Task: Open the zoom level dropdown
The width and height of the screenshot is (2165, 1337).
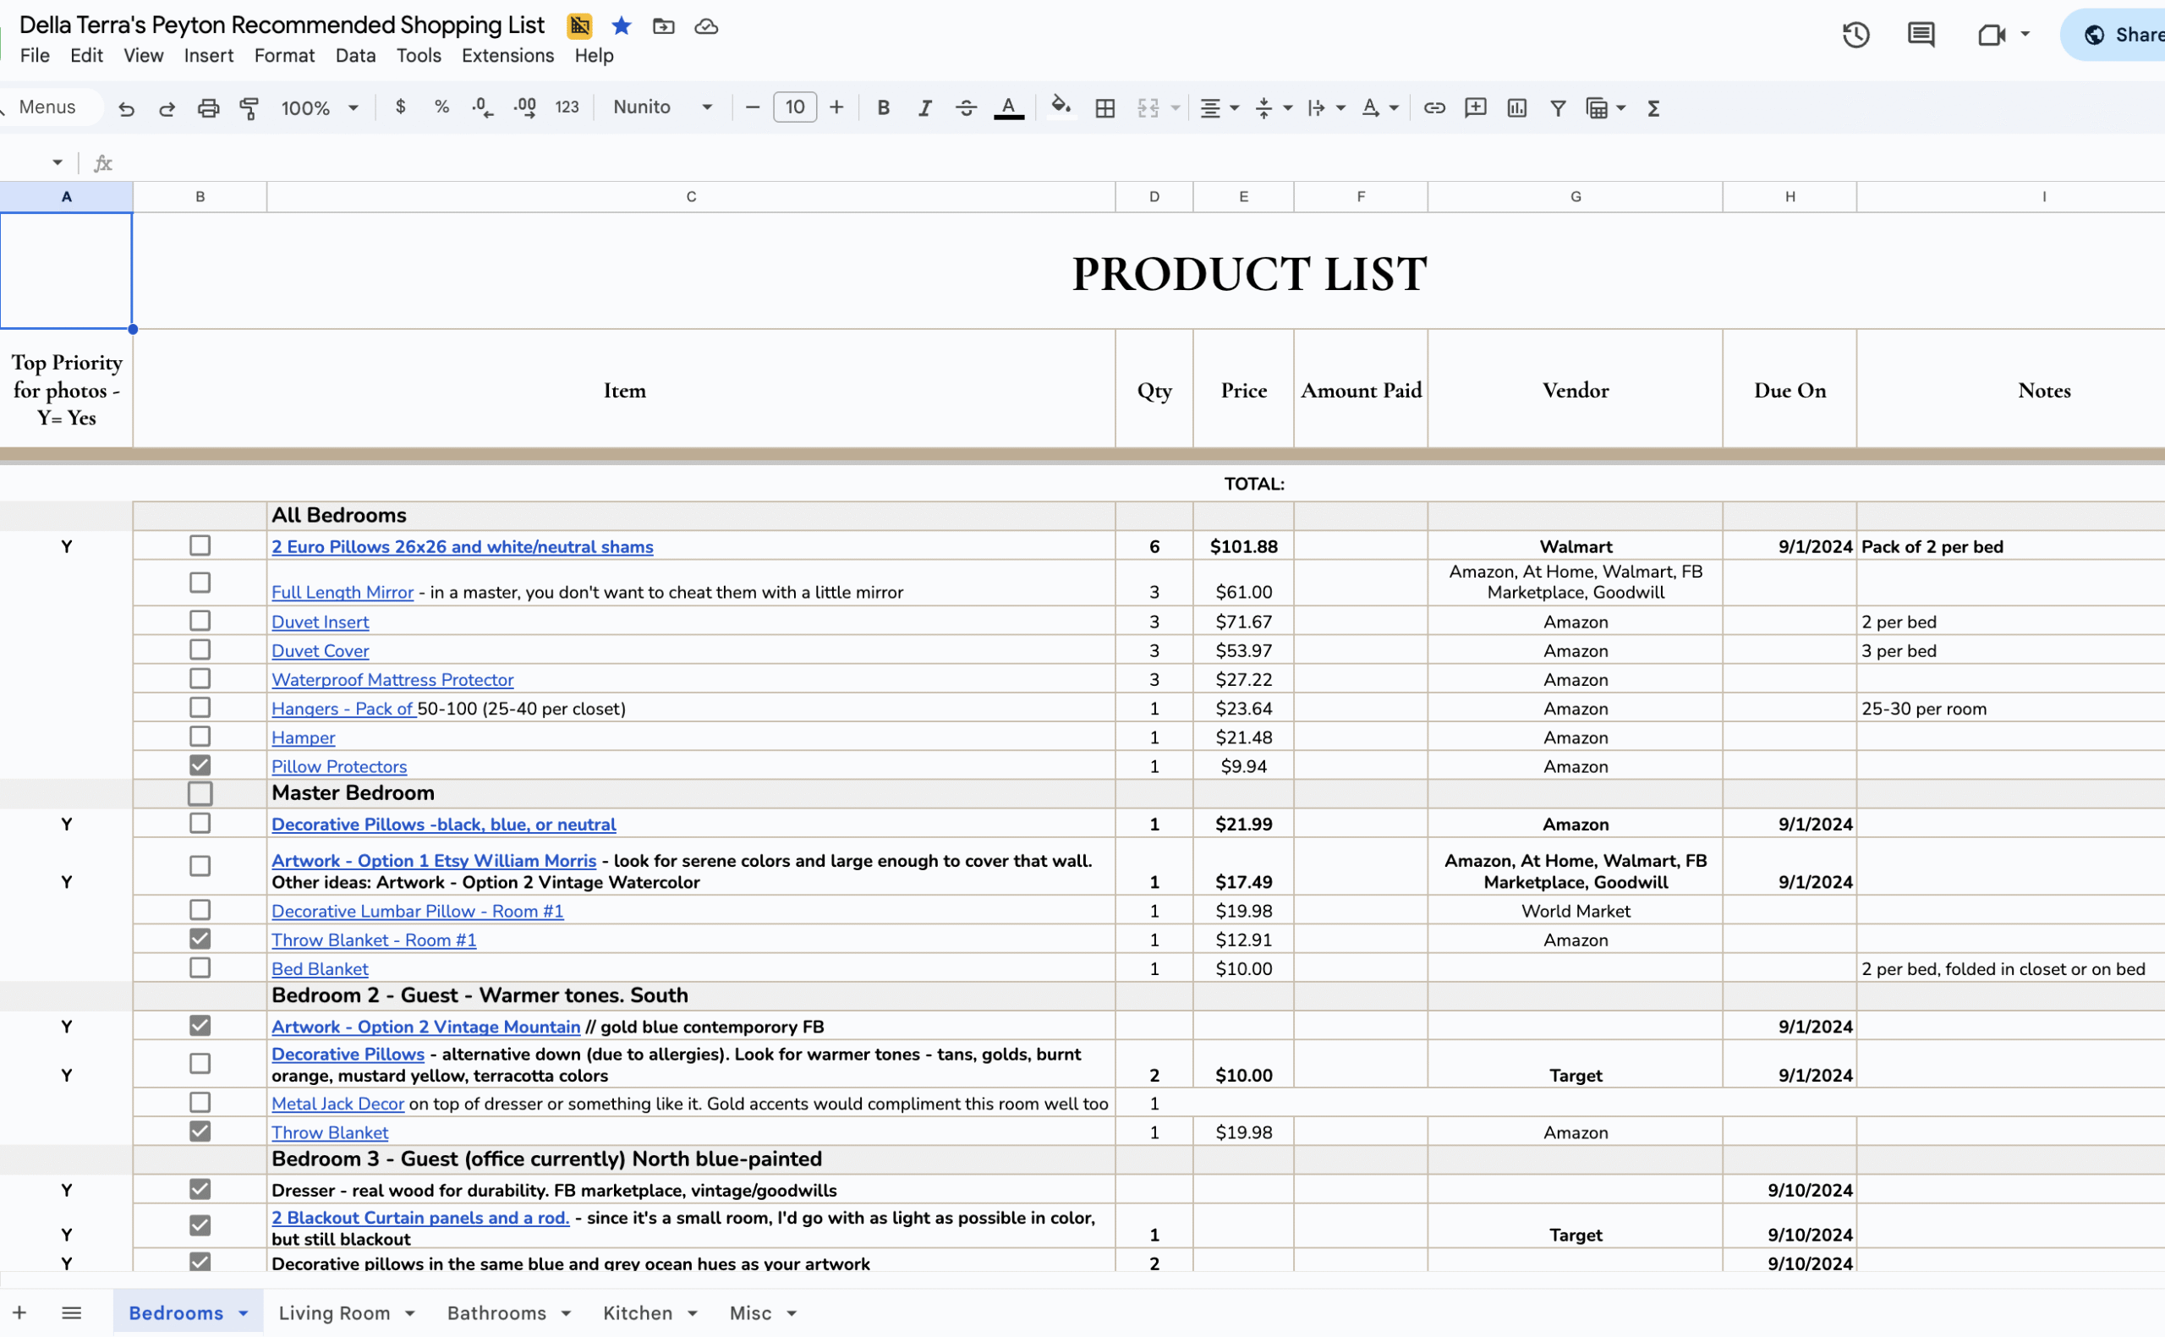Action: pos(318,107)
